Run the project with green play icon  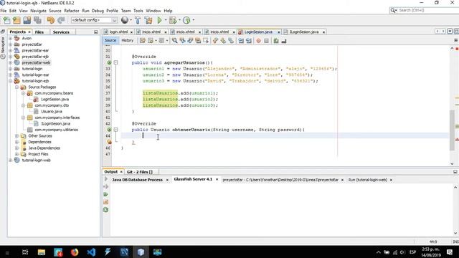pyautogui.click(x=159, y=20)
